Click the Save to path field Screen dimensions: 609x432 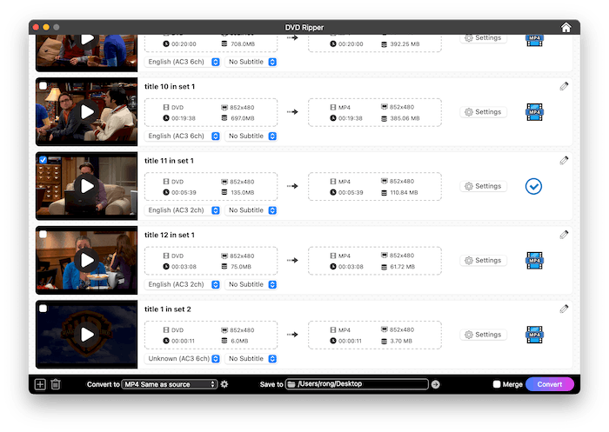[359, 384]
